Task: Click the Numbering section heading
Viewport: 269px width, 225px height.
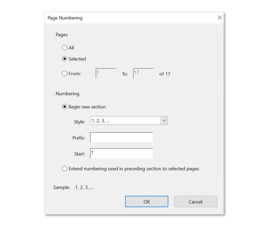Action: pyautogui.click(x=67, y=94)
